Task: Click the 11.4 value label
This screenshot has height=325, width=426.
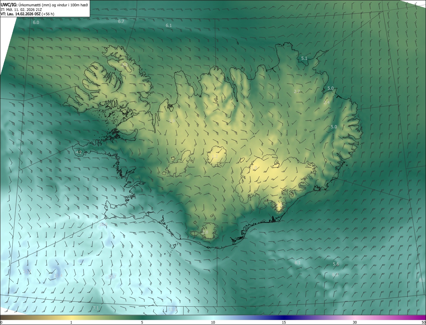Action: tap(59, 276)
